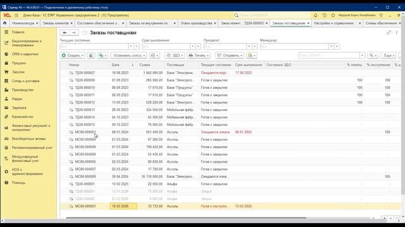Viewport: 405px width, 227px height.
Task: Click the horizontal scrollbar under the list
Action: [186, 218]
